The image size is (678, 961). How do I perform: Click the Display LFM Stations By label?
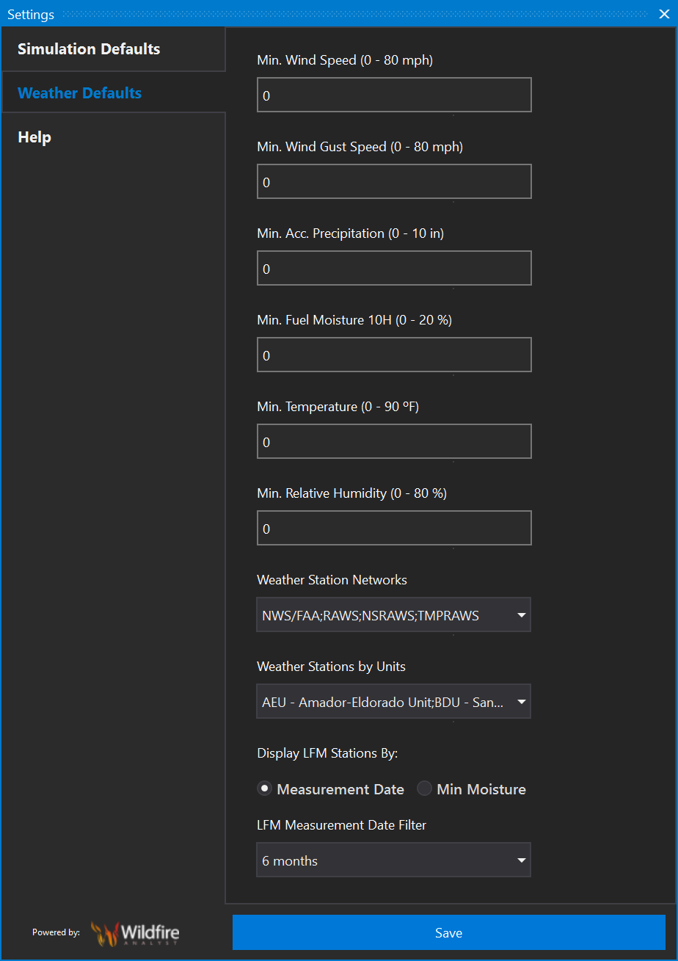point(327,753)
